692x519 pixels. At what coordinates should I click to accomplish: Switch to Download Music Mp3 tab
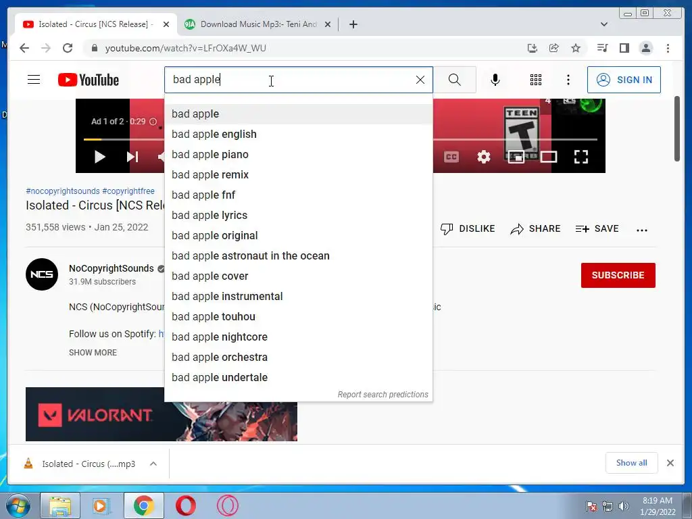coord(258,24)
